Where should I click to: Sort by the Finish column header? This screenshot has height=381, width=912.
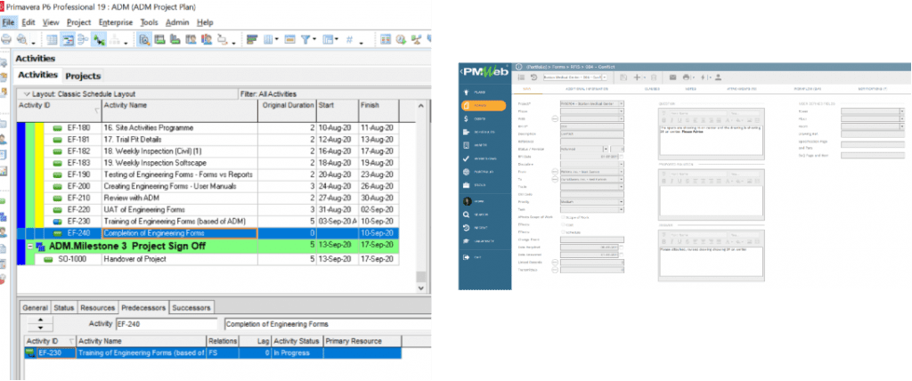tap(379, 109)
